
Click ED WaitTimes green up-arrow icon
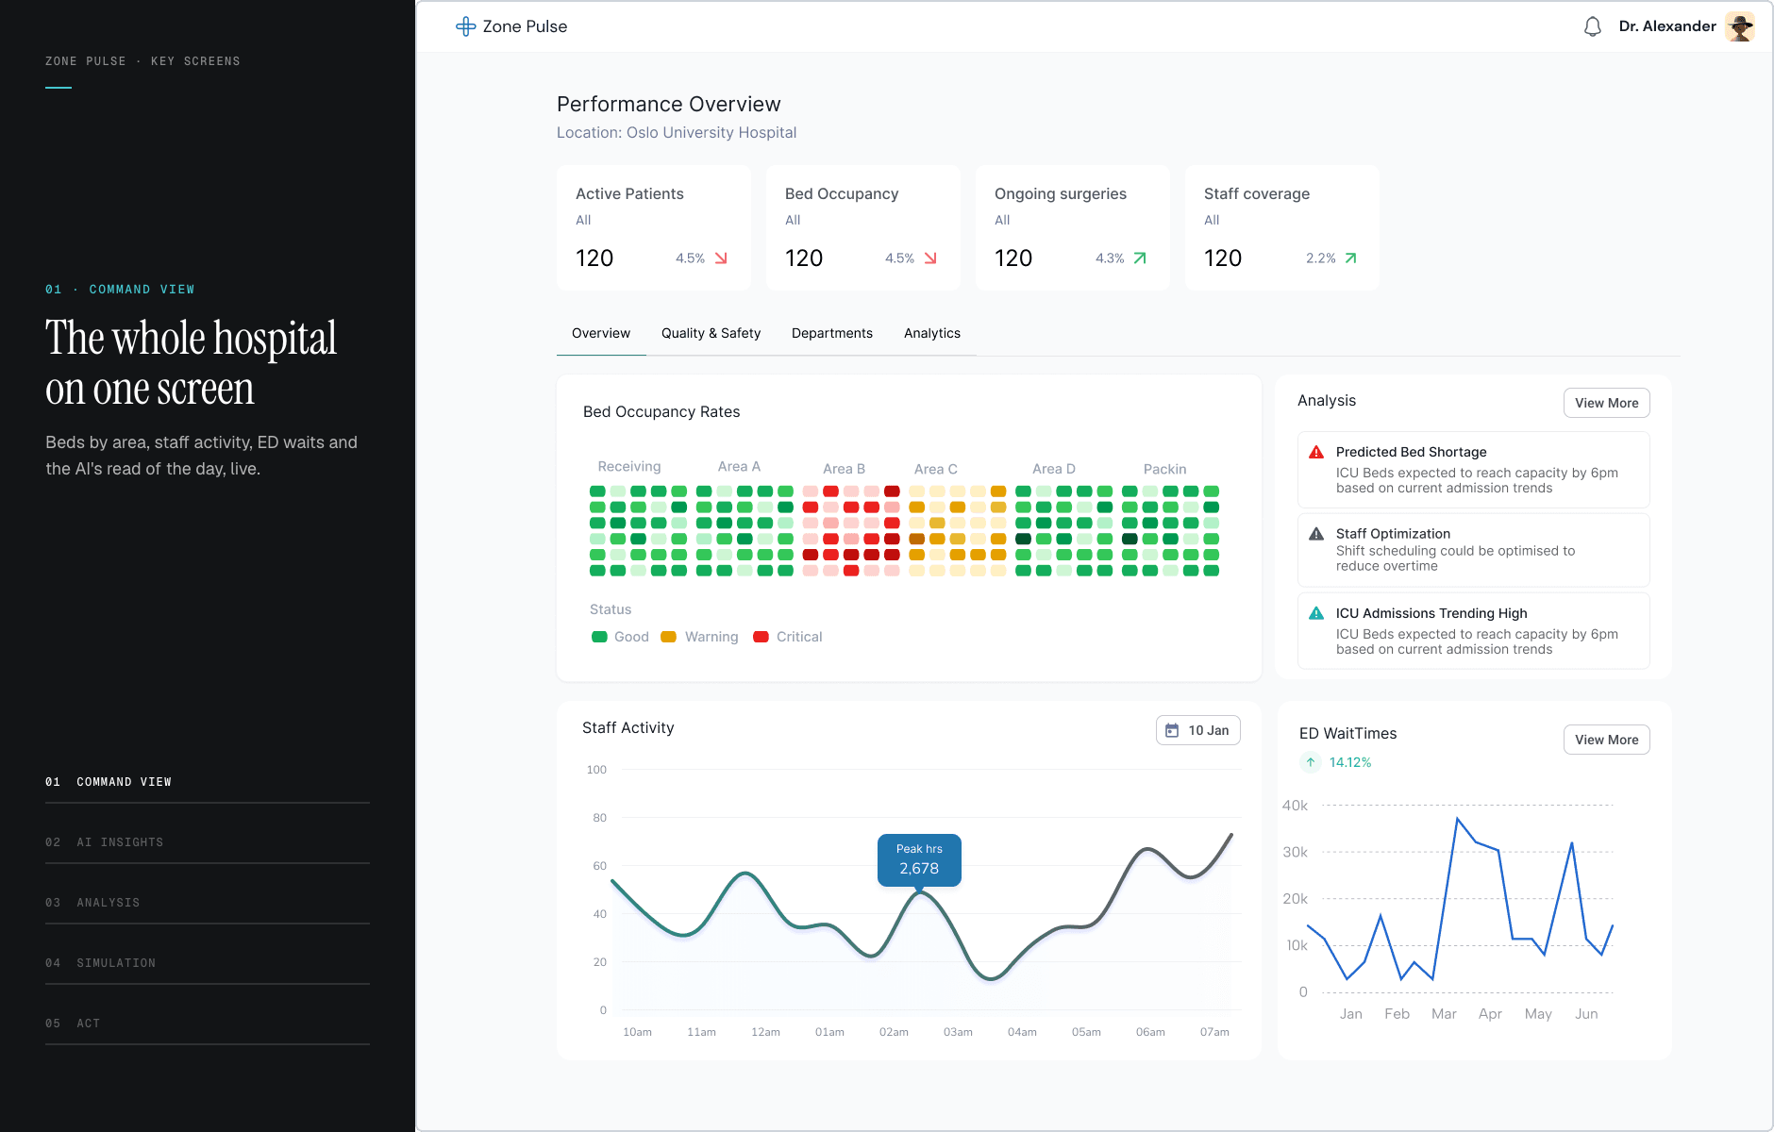1311,762
